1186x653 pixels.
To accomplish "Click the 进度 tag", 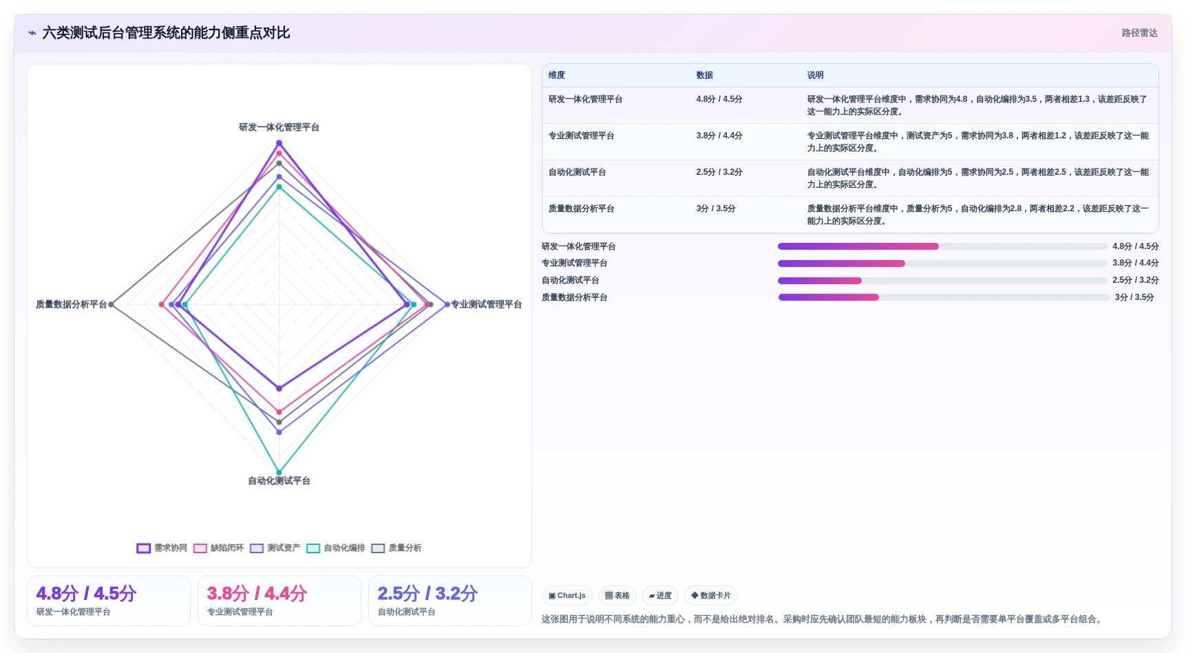I will click(661, 596).
